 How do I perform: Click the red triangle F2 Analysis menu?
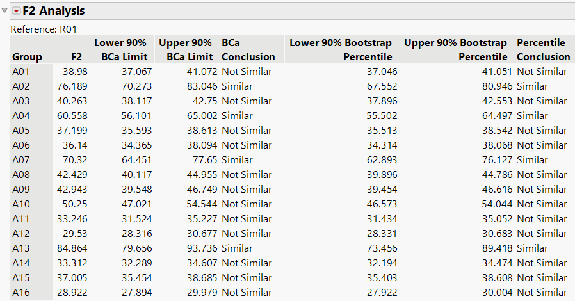[x=17, y=11]
